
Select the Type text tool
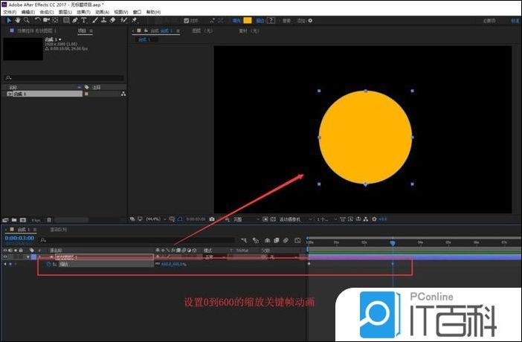(83, 20)
